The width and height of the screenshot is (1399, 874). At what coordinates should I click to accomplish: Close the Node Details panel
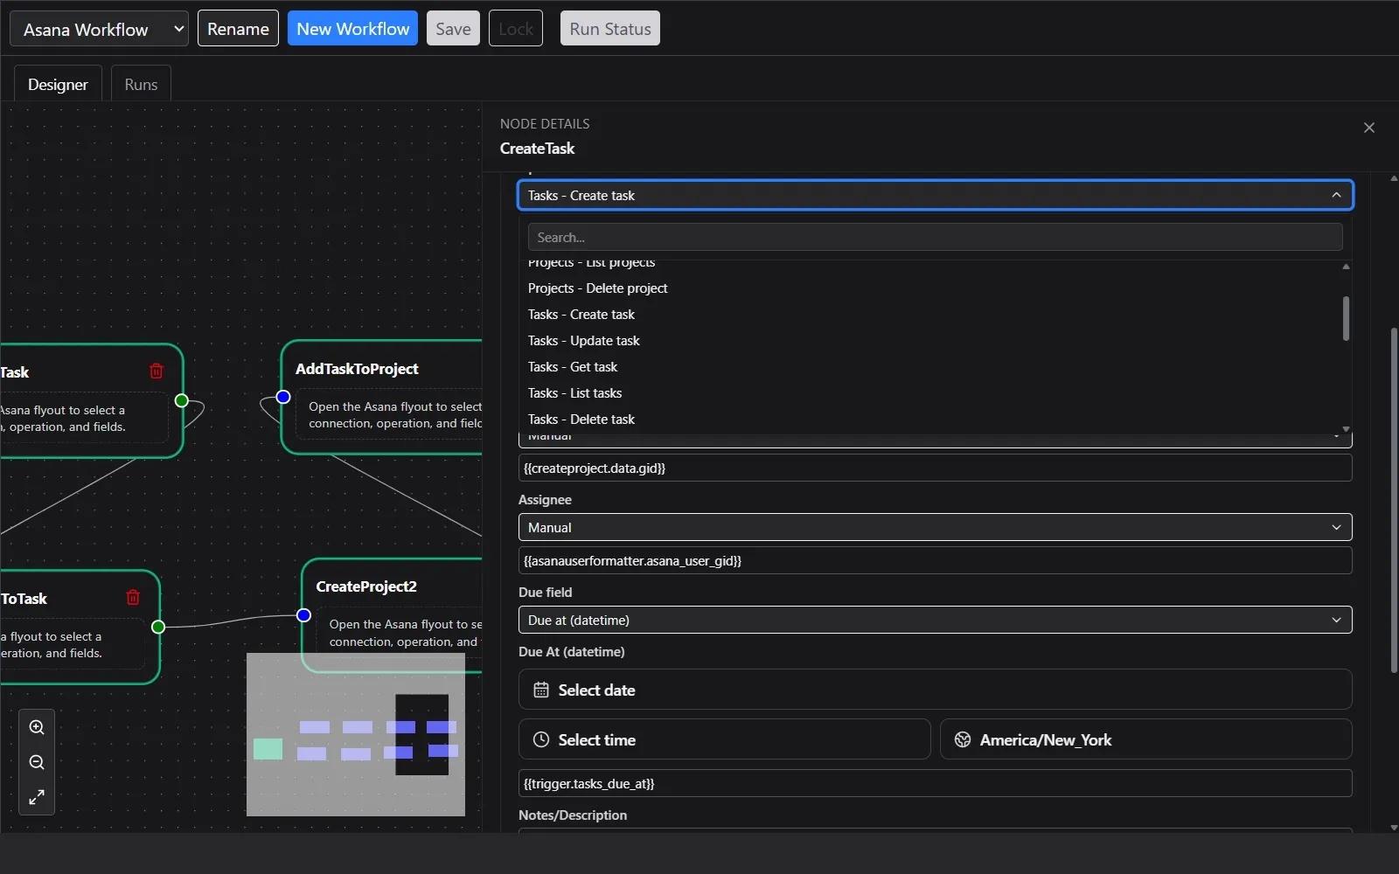(1368, 128)
